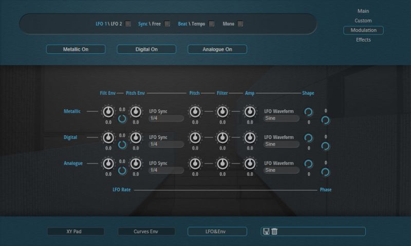Click the delete preset trash icon
Image resolution: width=411 pixels, height=246 pixels.
coord(274,231)
